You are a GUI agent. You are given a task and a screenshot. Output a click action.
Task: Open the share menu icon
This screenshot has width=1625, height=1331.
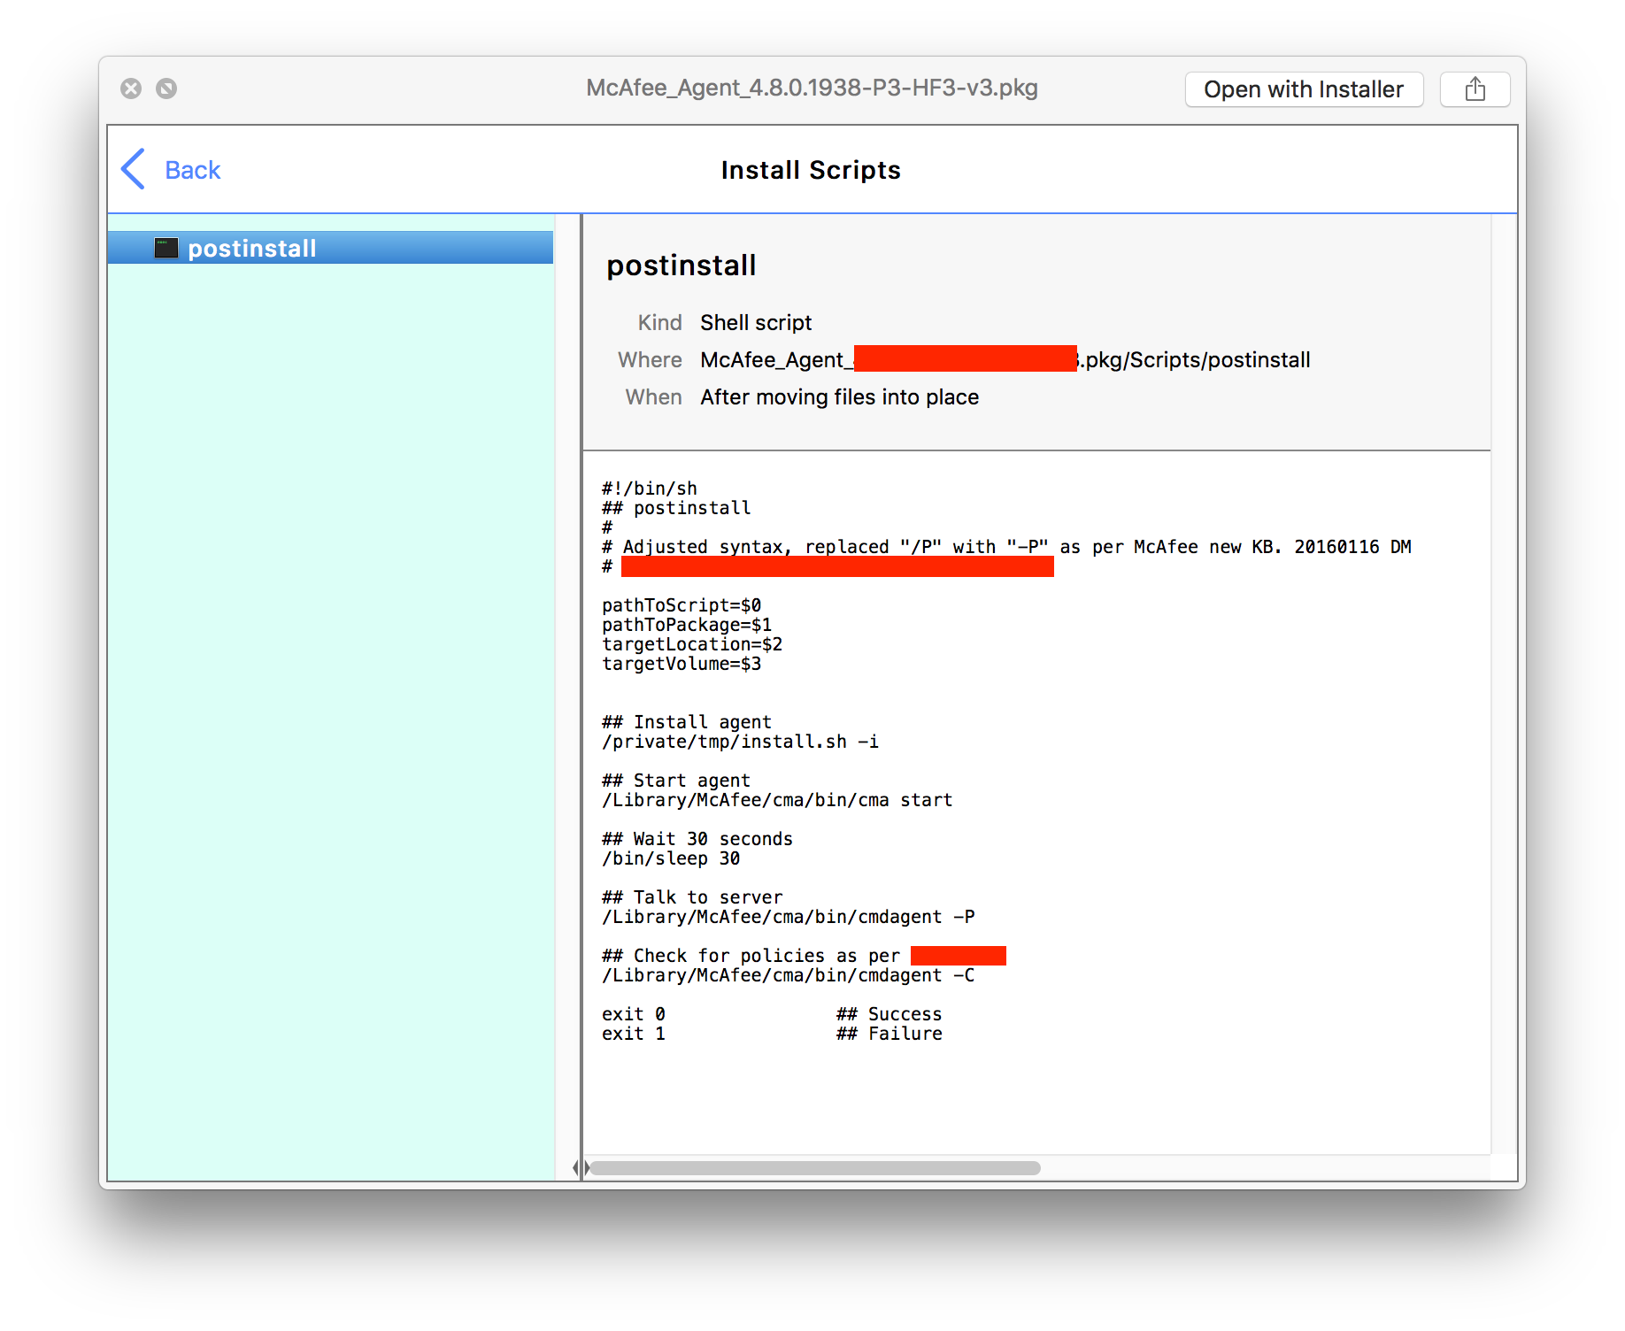coord(1475,89)
